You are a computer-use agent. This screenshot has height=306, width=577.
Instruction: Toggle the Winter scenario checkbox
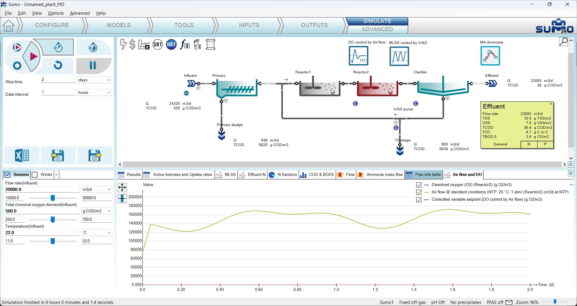tap(35, 175)
